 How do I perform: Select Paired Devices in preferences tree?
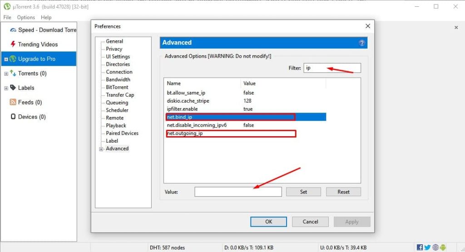[122, 133]
